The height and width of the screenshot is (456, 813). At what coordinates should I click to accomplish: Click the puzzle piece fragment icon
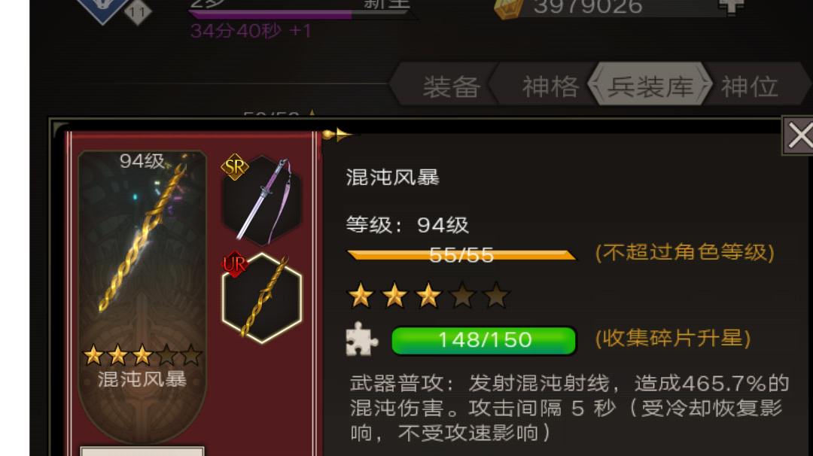[x=361, y=339]
